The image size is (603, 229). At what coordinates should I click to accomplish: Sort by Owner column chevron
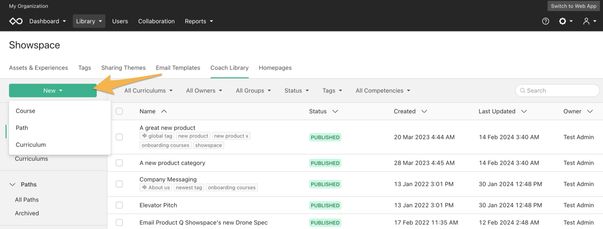590,111
